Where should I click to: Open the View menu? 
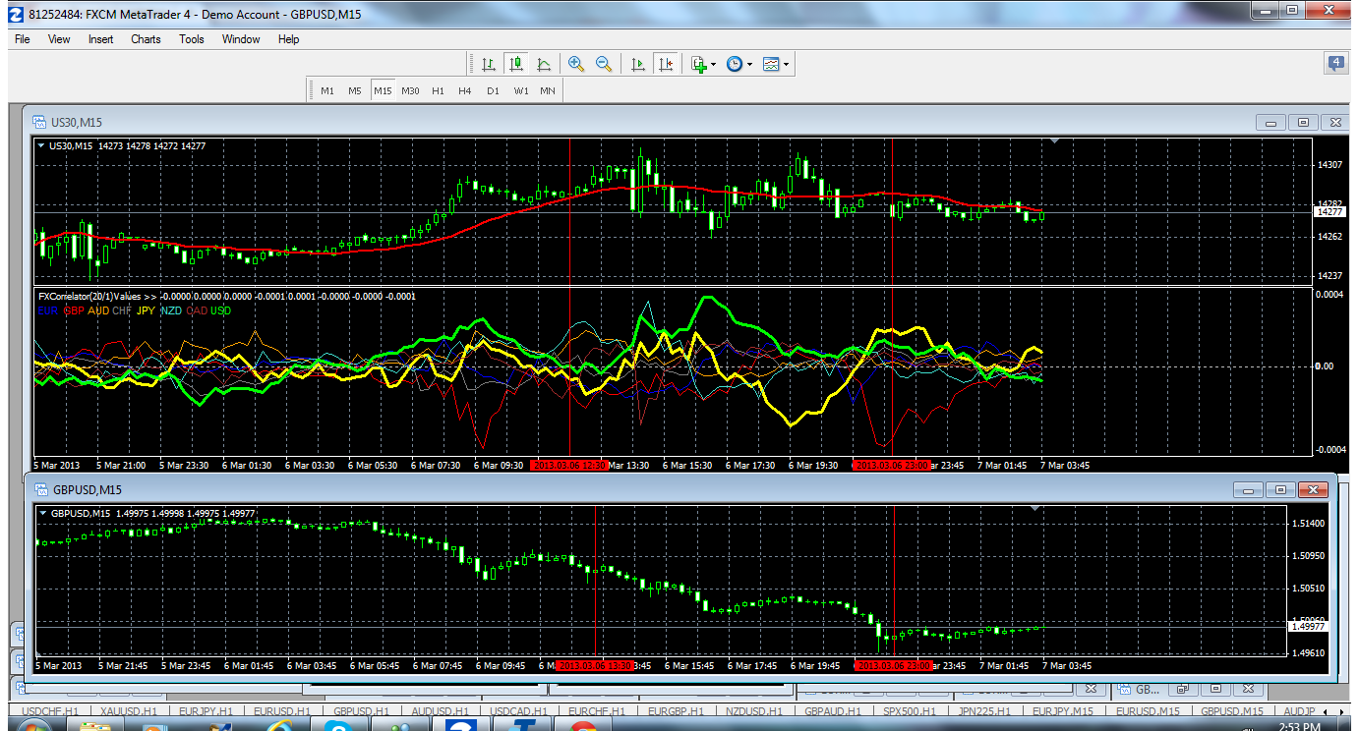point(59,39)
